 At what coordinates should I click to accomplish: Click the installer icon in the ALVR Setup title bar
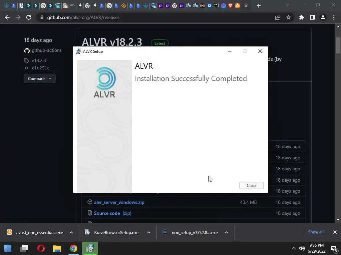click(79, 51)
